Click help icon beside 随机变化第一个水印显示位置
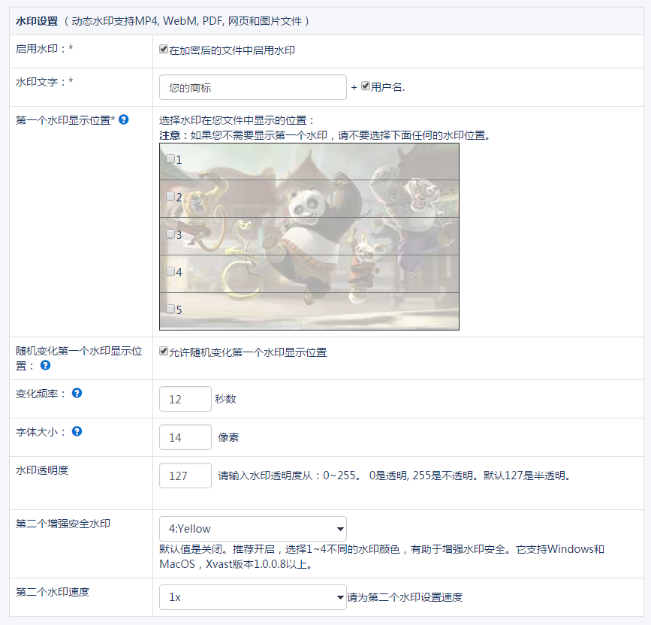 (45, 366)
